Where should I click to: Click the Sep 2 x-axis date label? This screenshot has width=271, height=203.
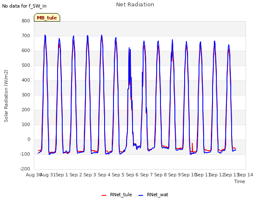pyautogui.click(x=76, y=175)
